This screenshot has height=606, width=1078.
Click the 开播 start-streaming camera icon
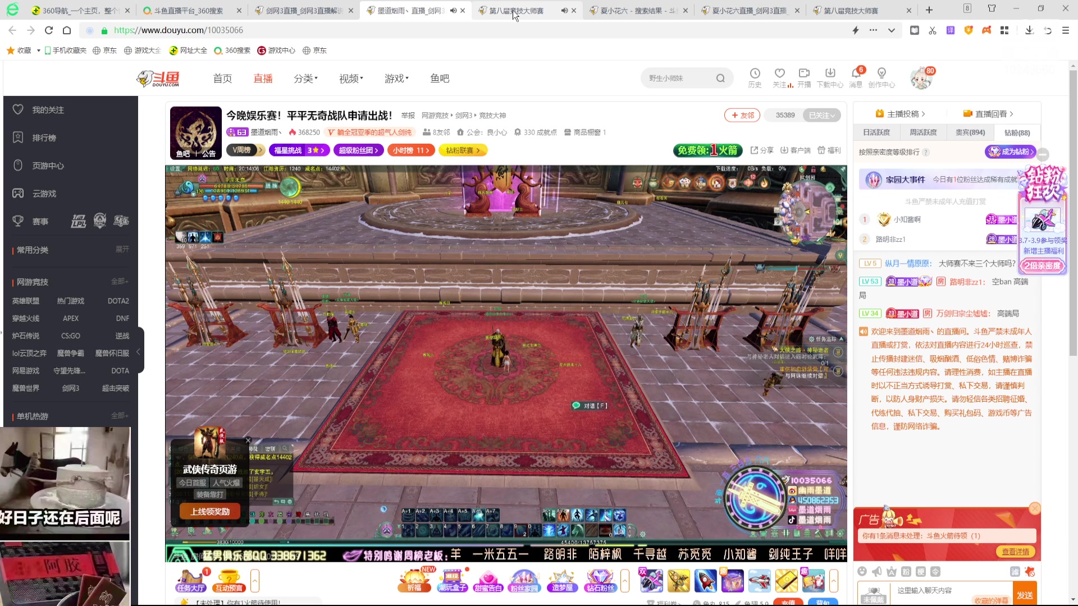coord(804,77)
